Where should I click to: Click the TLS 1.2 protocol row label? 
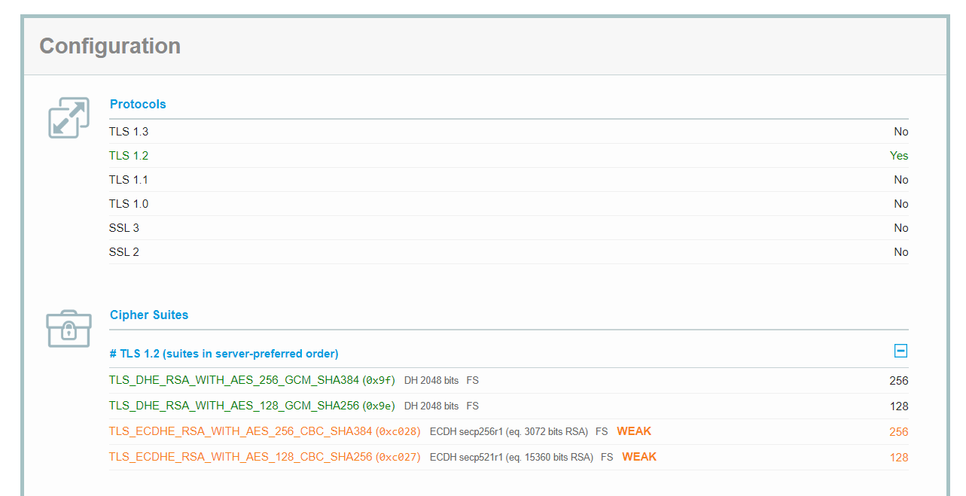pos(129,156)
